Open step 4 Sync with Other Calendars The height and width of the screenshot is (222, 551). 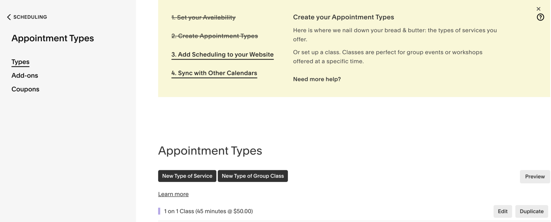[x=214, y=73]
